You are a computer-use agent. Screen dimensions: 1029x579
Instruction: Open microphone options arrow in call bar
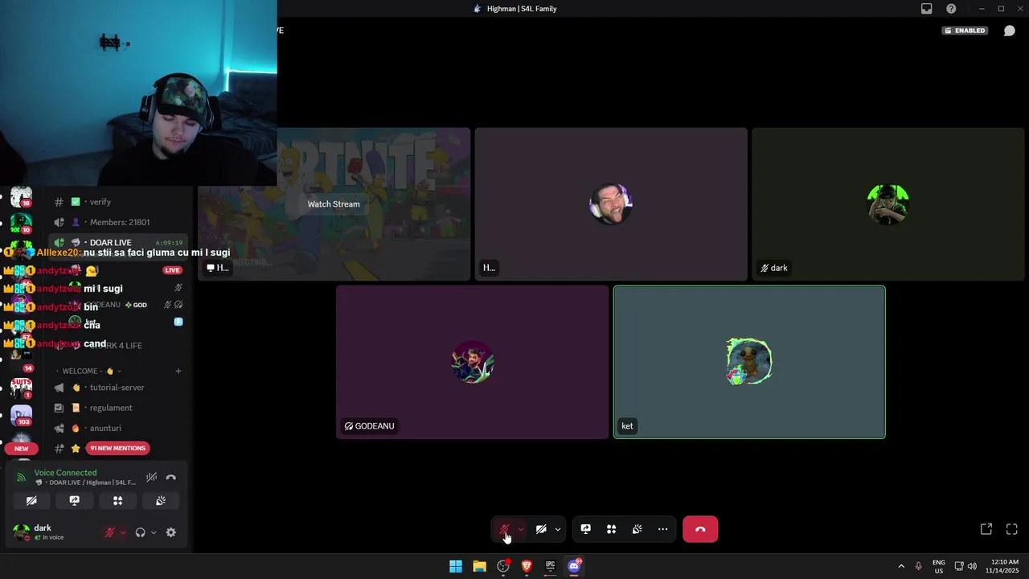click(x=521, y=529)
